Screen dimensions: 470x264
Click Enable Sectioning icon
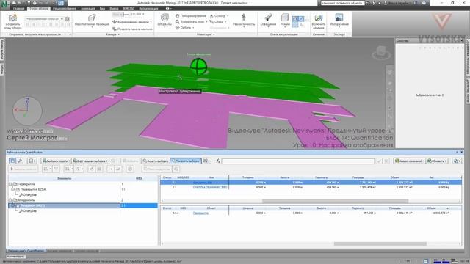(x=318, y=18)
